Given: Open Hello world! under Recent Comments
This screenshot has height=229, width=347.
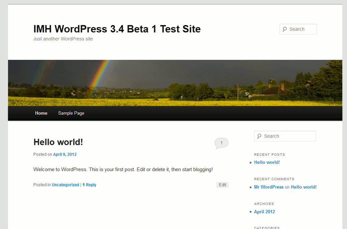Looking at the screenshot, I should tap(304, 187).
